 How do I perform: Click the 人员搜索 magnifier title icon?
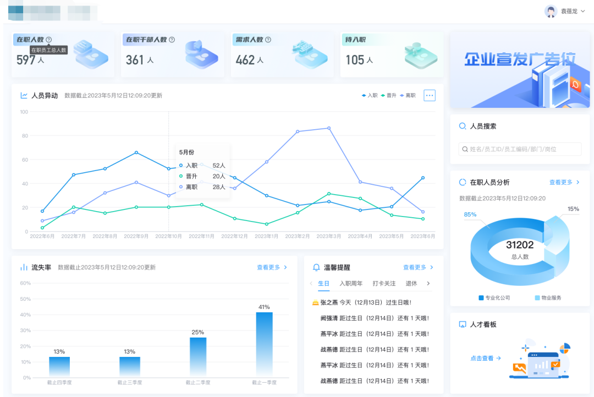(x=463, y=126)
